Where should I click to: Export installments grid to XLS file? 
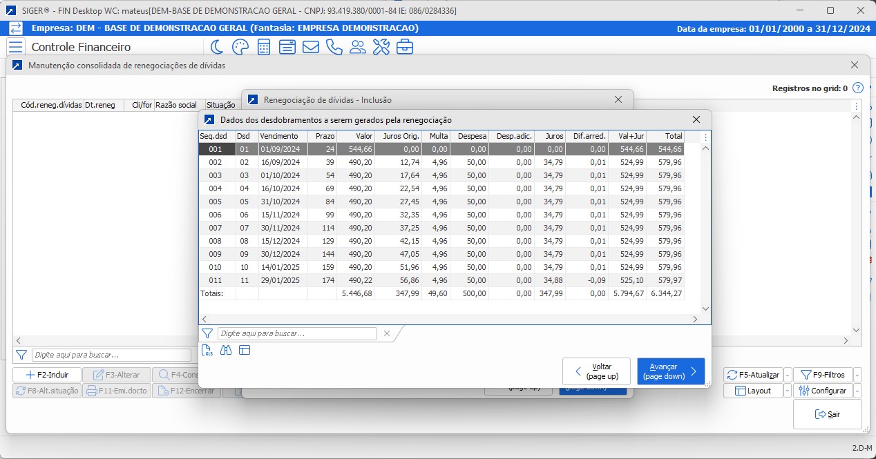tap(207, 351)
